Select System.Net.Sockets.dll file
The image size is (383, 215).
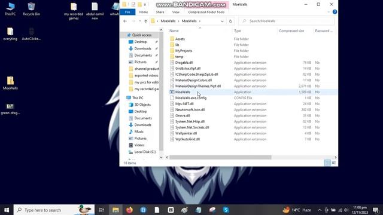pyautogui.click(x=192, y=127)
